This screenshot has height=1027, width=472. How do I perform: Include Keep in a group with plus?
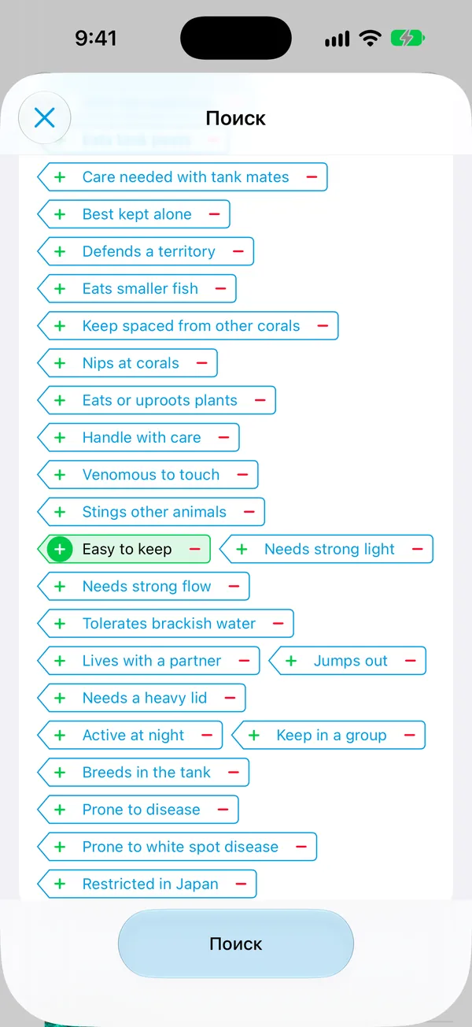[254, 735]
